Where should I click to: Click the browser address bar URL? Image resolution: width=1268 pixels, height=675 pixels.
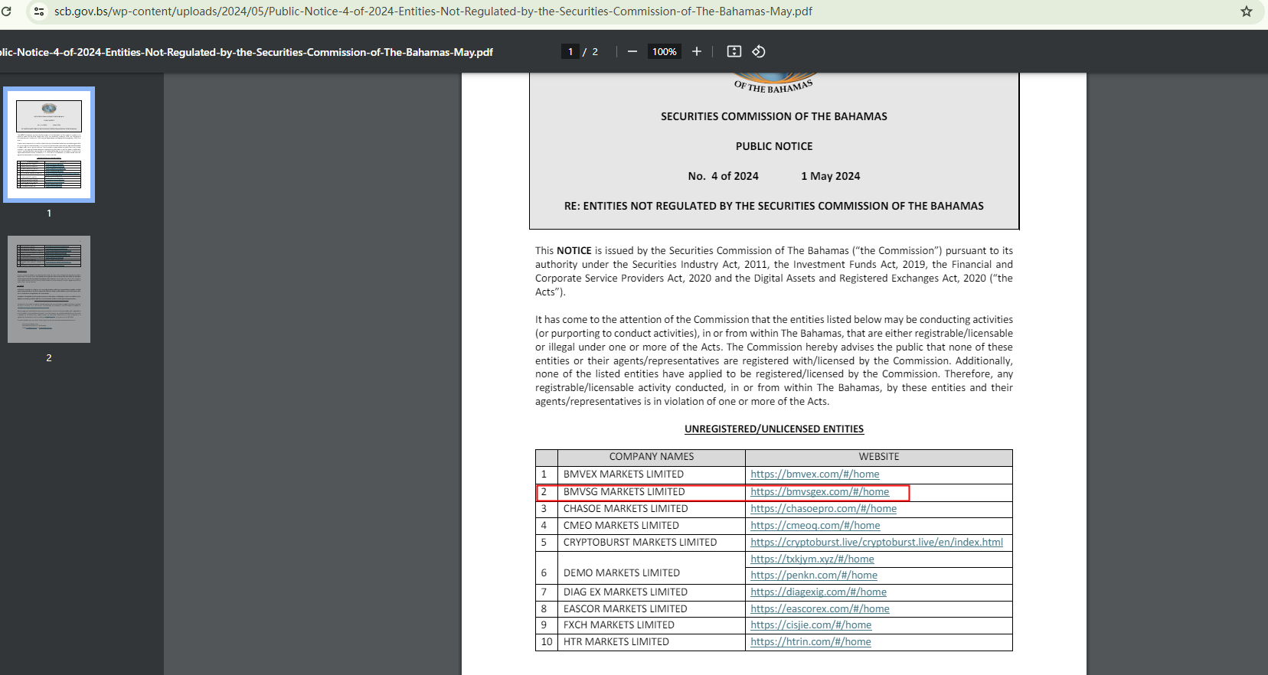pyautogui.click(x=433, y=11)
